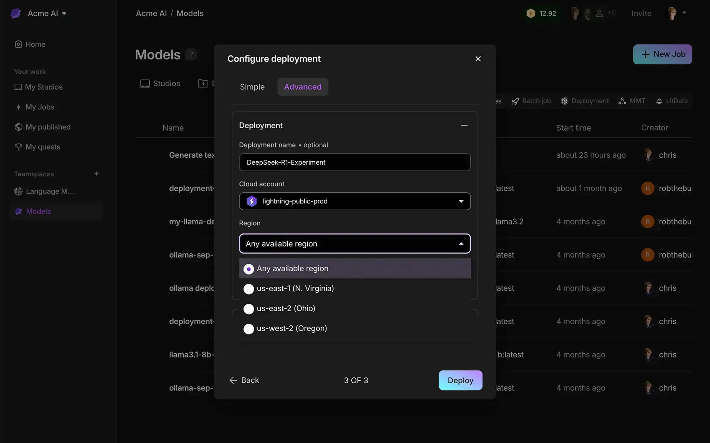Click the Lightning logo icon beside Acme AI
Screen dimensions: 710x443
pos(16,13)
